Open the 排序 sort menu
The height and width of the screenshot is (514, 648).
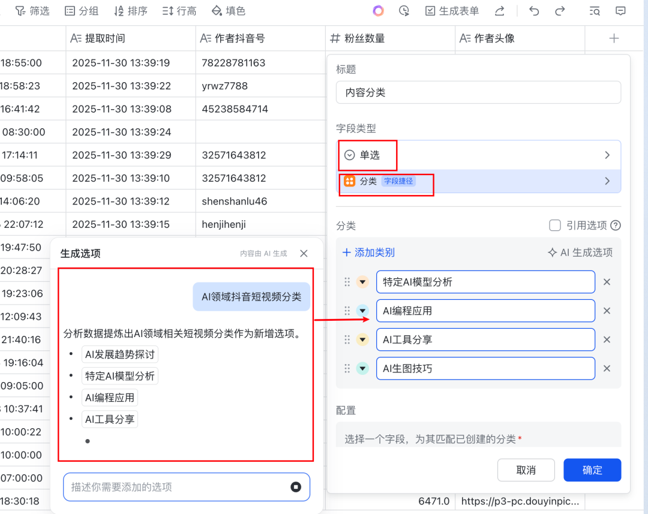point(130,11)
